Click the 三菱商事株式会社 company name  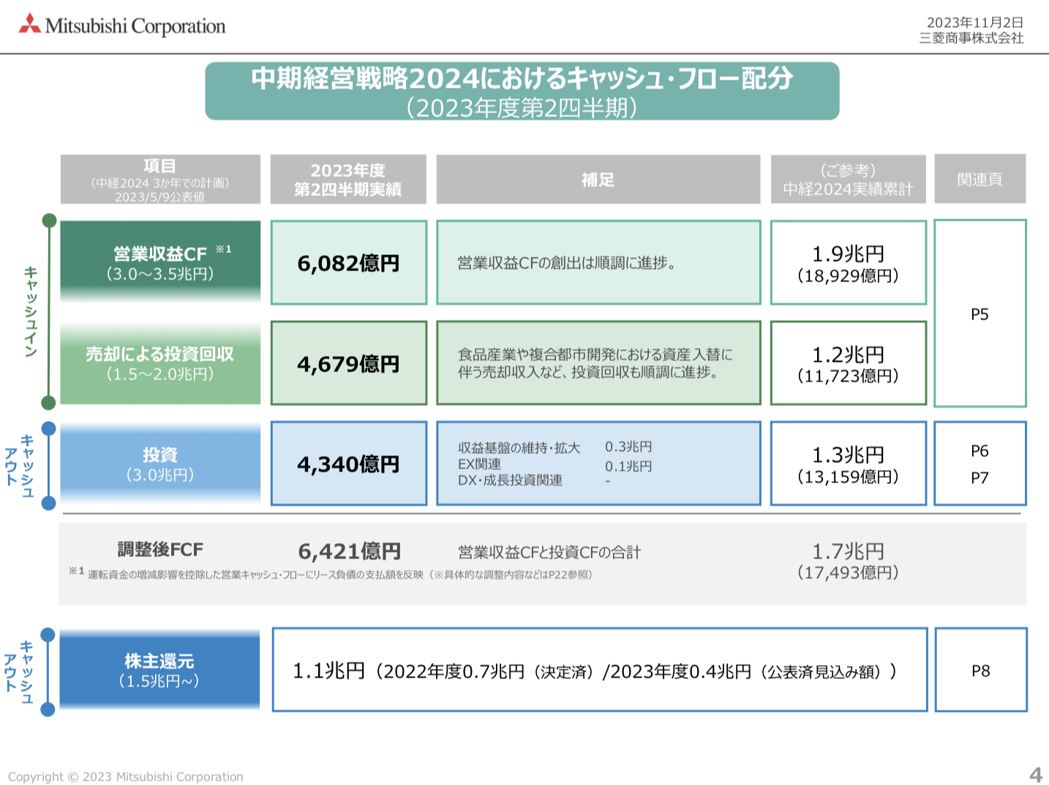tap(971, 38)
